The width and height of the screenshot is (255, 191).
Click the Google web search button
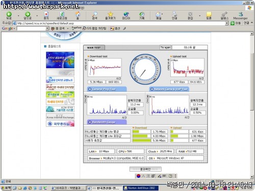coord(58,29)
